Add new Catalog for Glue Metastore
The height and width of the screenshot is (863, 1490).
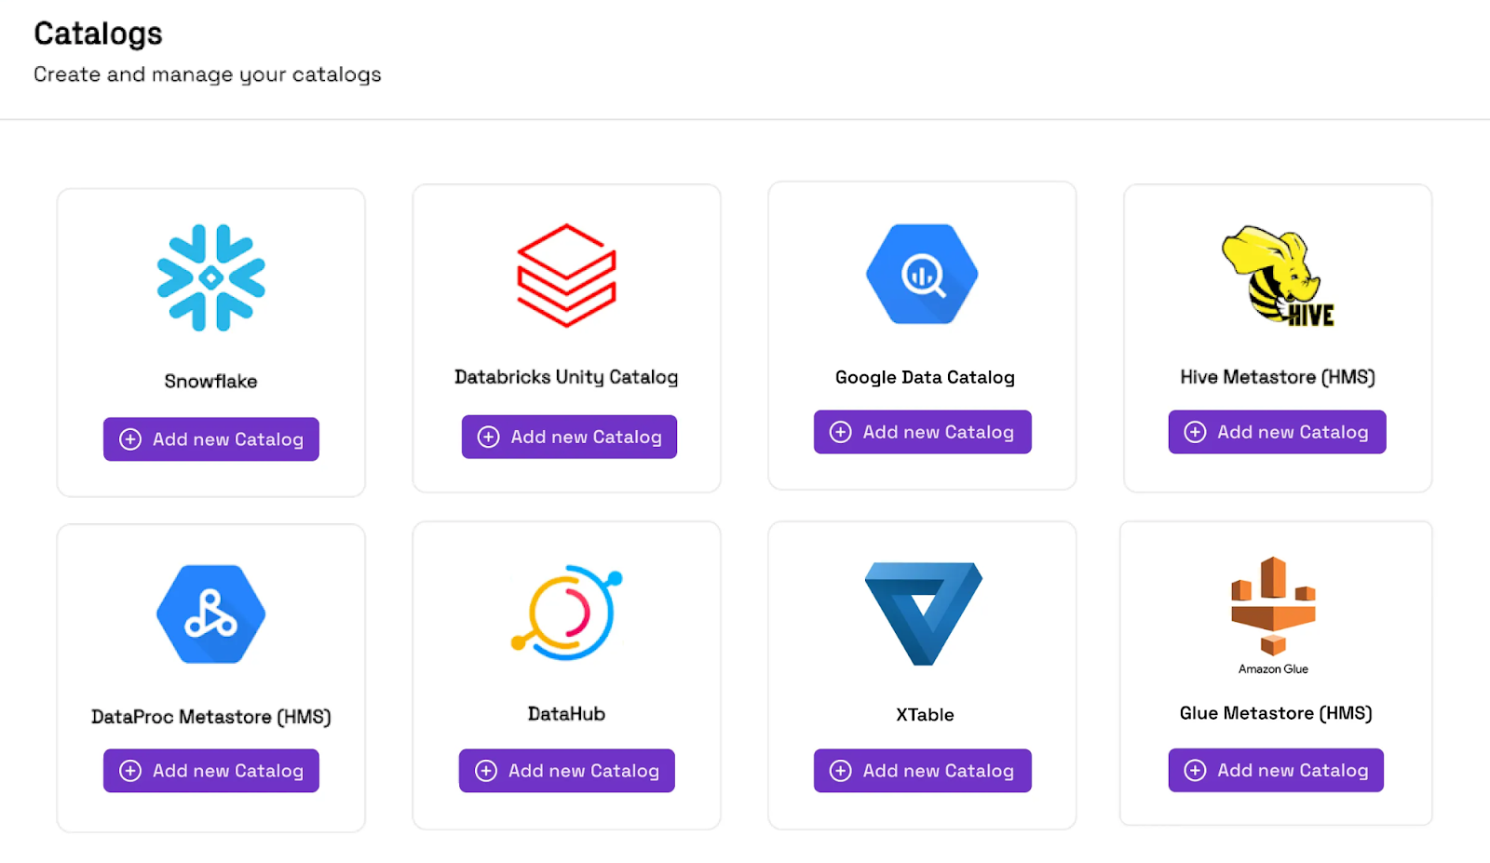[x=1276, y=770]
